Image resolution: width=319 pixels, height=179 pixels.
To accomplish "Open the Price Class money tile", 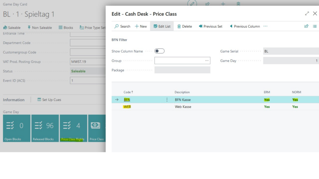I will pyautogui.click(x=97, y=128).
